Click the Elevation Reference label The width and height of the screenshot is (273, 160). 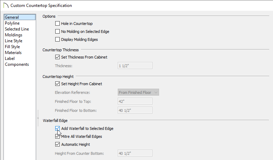point(73,92)
